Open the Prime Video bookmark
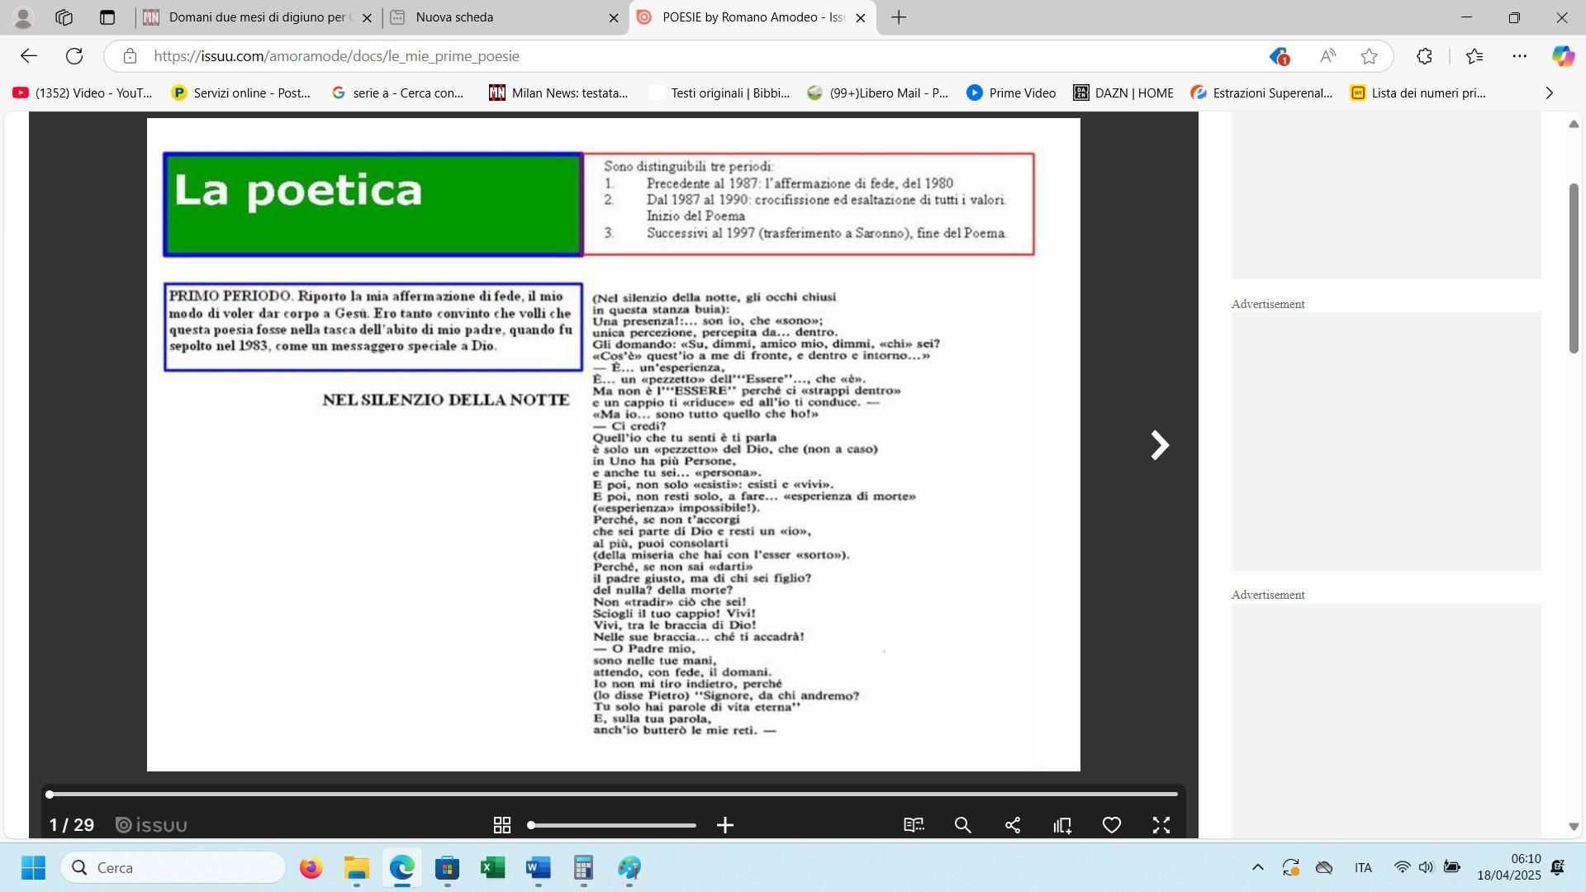The image size is (1586, 892). click(x=1011, y=93)
